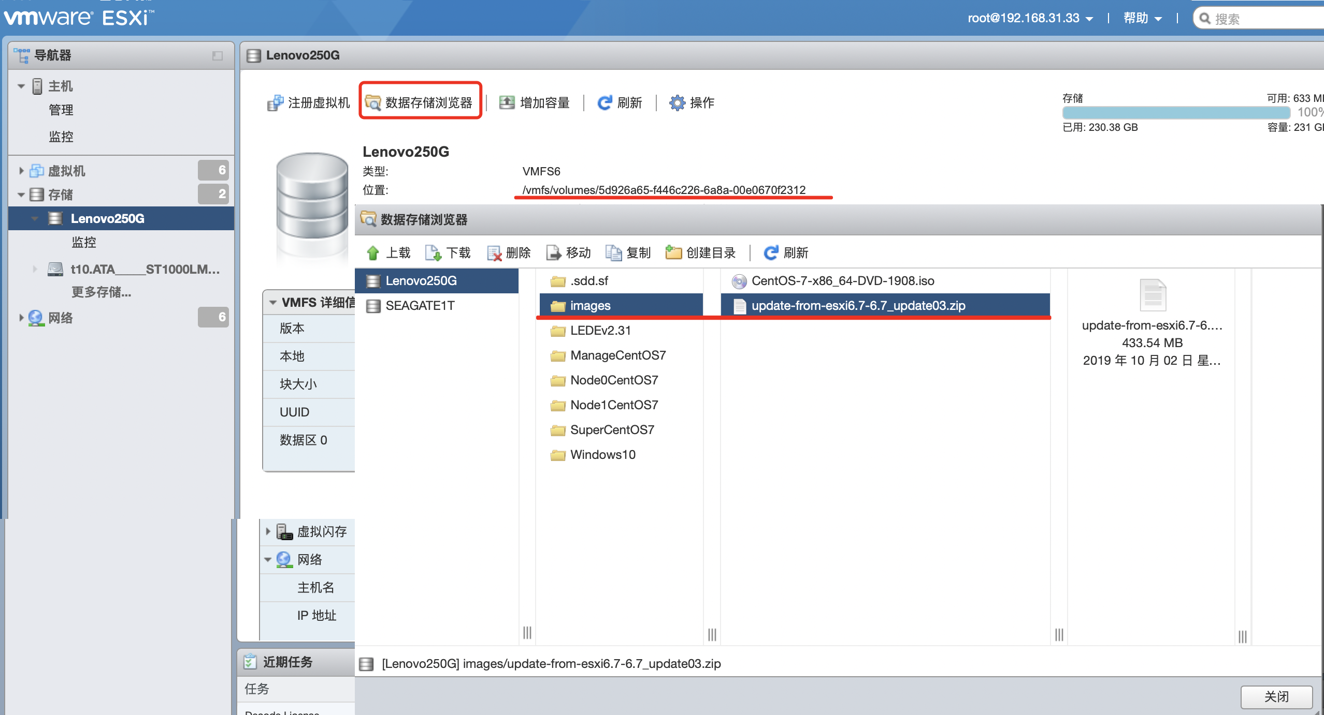
Task: Click the Close (关闭) button
Action: pos(1276,696)
